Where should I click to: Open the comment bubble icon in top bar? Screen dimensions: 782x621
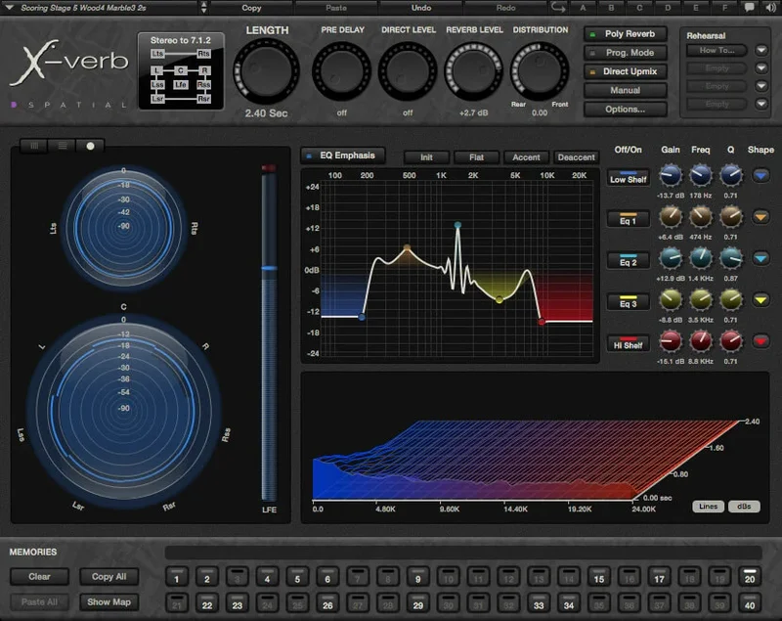tap(749, 8)
